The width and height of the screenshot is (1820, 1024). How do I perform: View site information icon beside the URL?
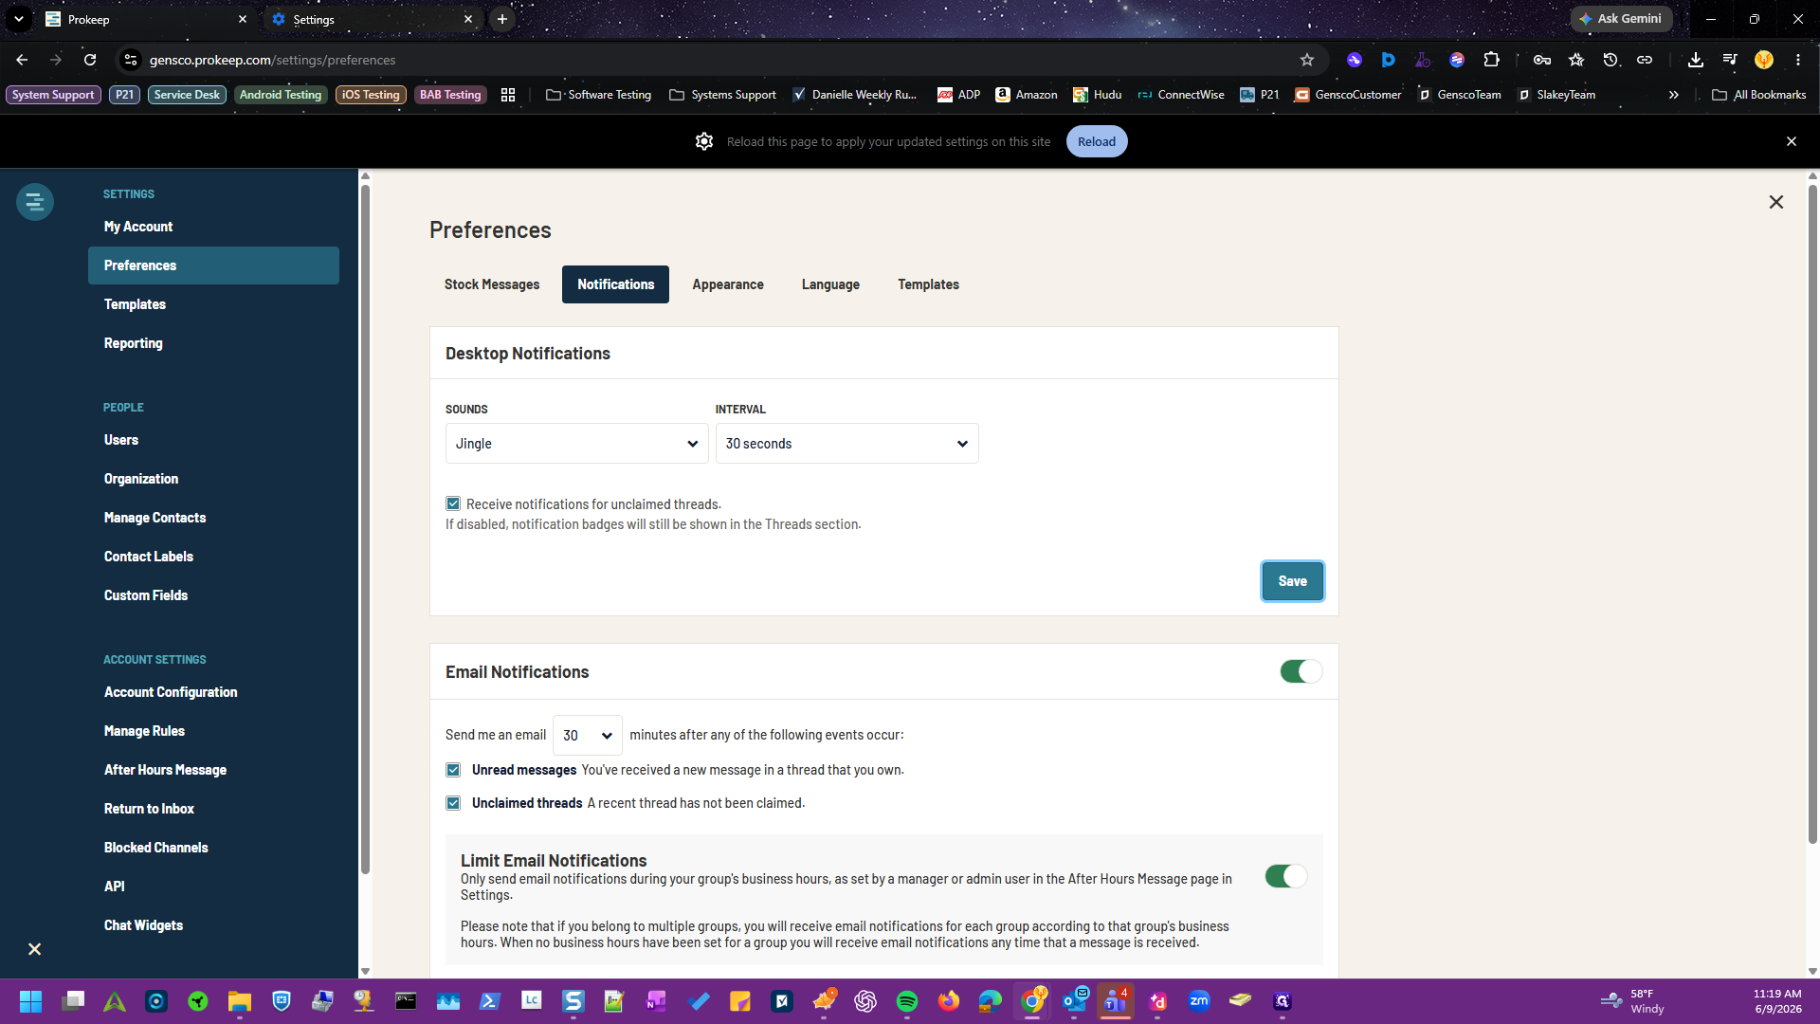[x=131, y=60]
